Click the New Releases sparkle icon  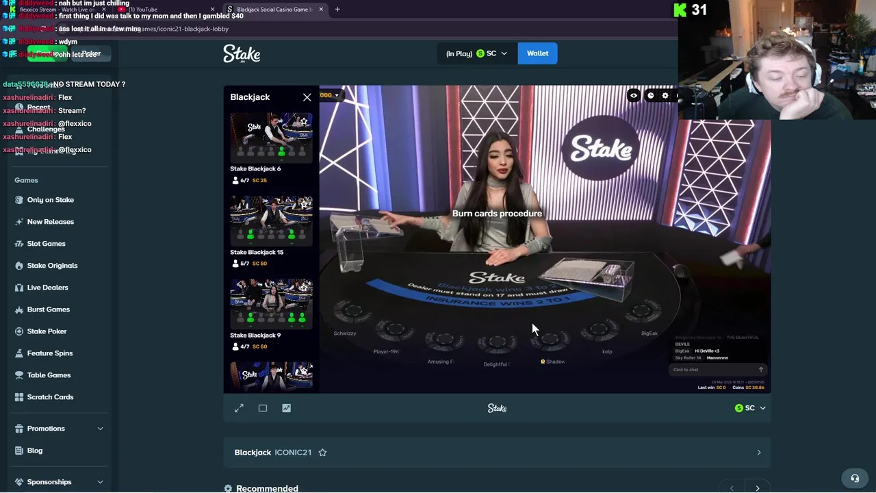(19, 222)
